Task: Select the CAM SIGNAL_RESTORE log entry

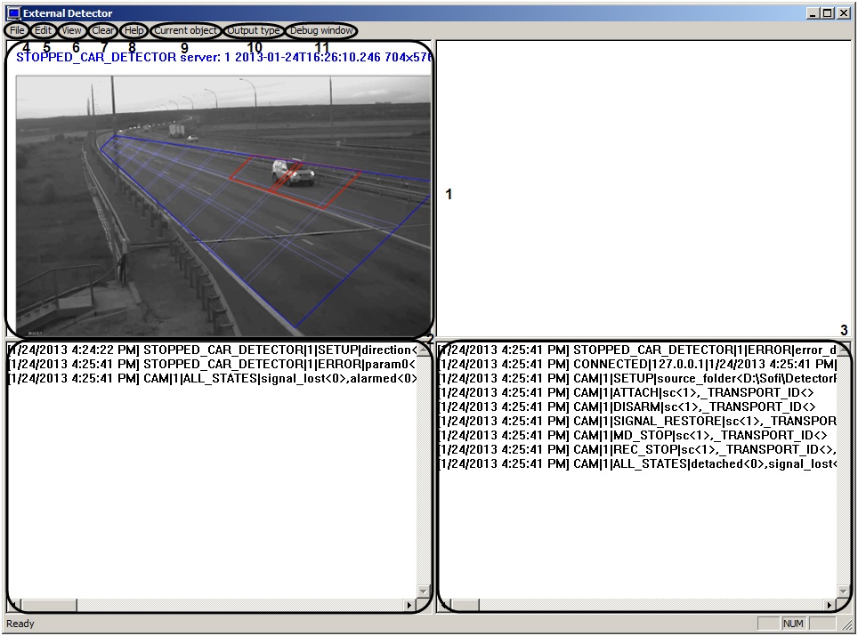Action: pos(637,422)
